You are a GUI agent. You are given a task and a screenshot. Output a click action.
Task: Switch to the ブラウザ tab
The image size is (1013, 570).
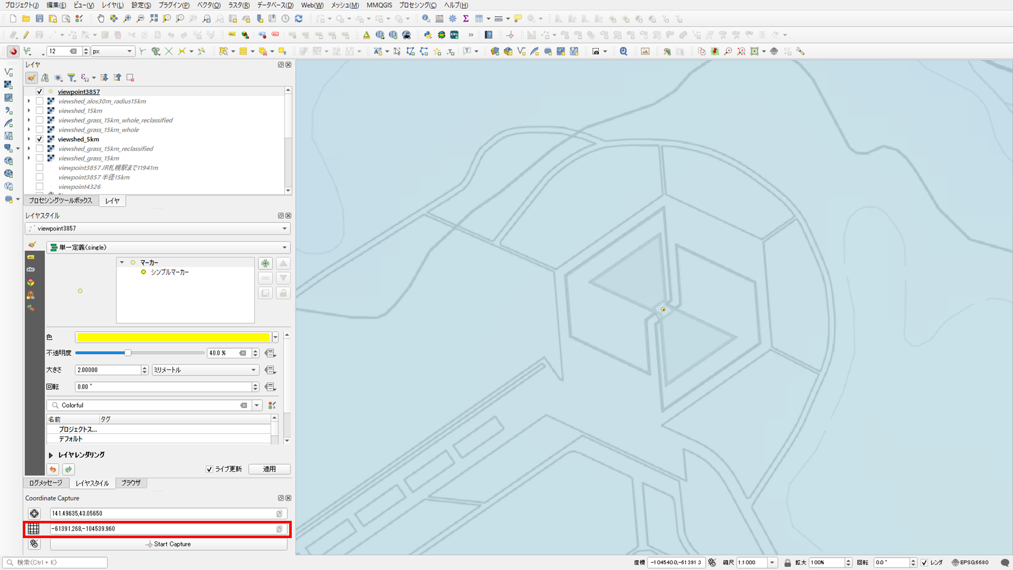[131, 483]
